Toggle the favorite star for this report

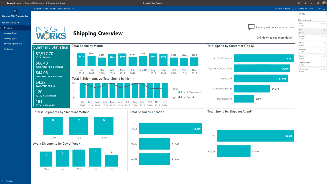point(319,9)
